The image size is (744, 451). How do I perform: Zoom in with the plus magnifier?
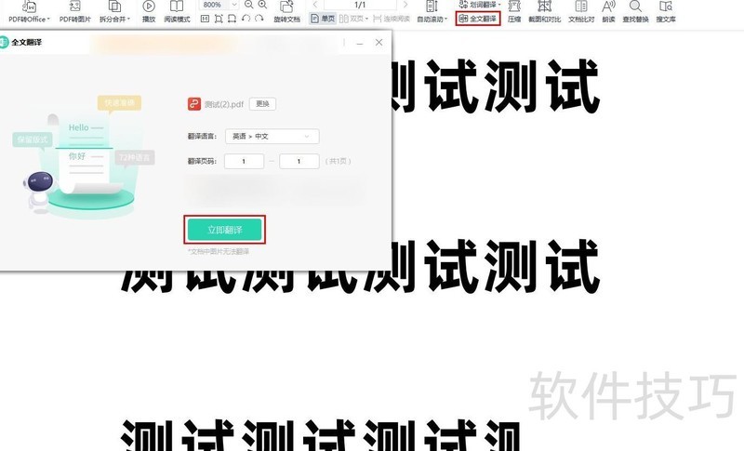click(262, 5)
